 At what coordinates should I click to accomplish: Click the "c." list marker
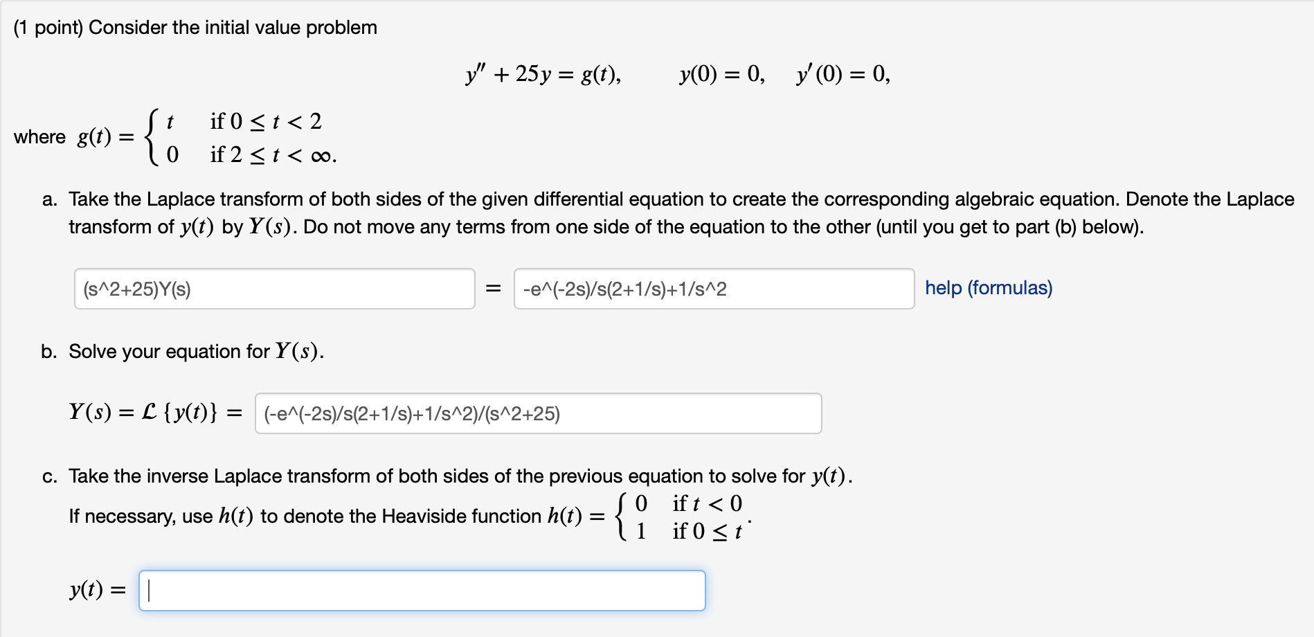coord(49,476)
